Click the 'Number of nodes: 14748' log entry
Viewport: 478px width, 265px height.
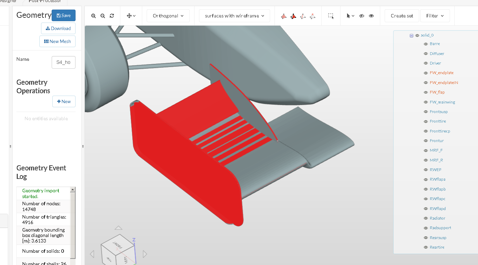[x=43, y=206]
